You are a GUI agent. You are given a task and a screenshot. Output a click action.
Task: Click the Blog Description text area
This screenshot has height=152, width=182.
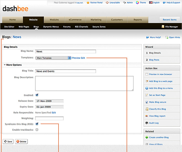coord(84,83)
